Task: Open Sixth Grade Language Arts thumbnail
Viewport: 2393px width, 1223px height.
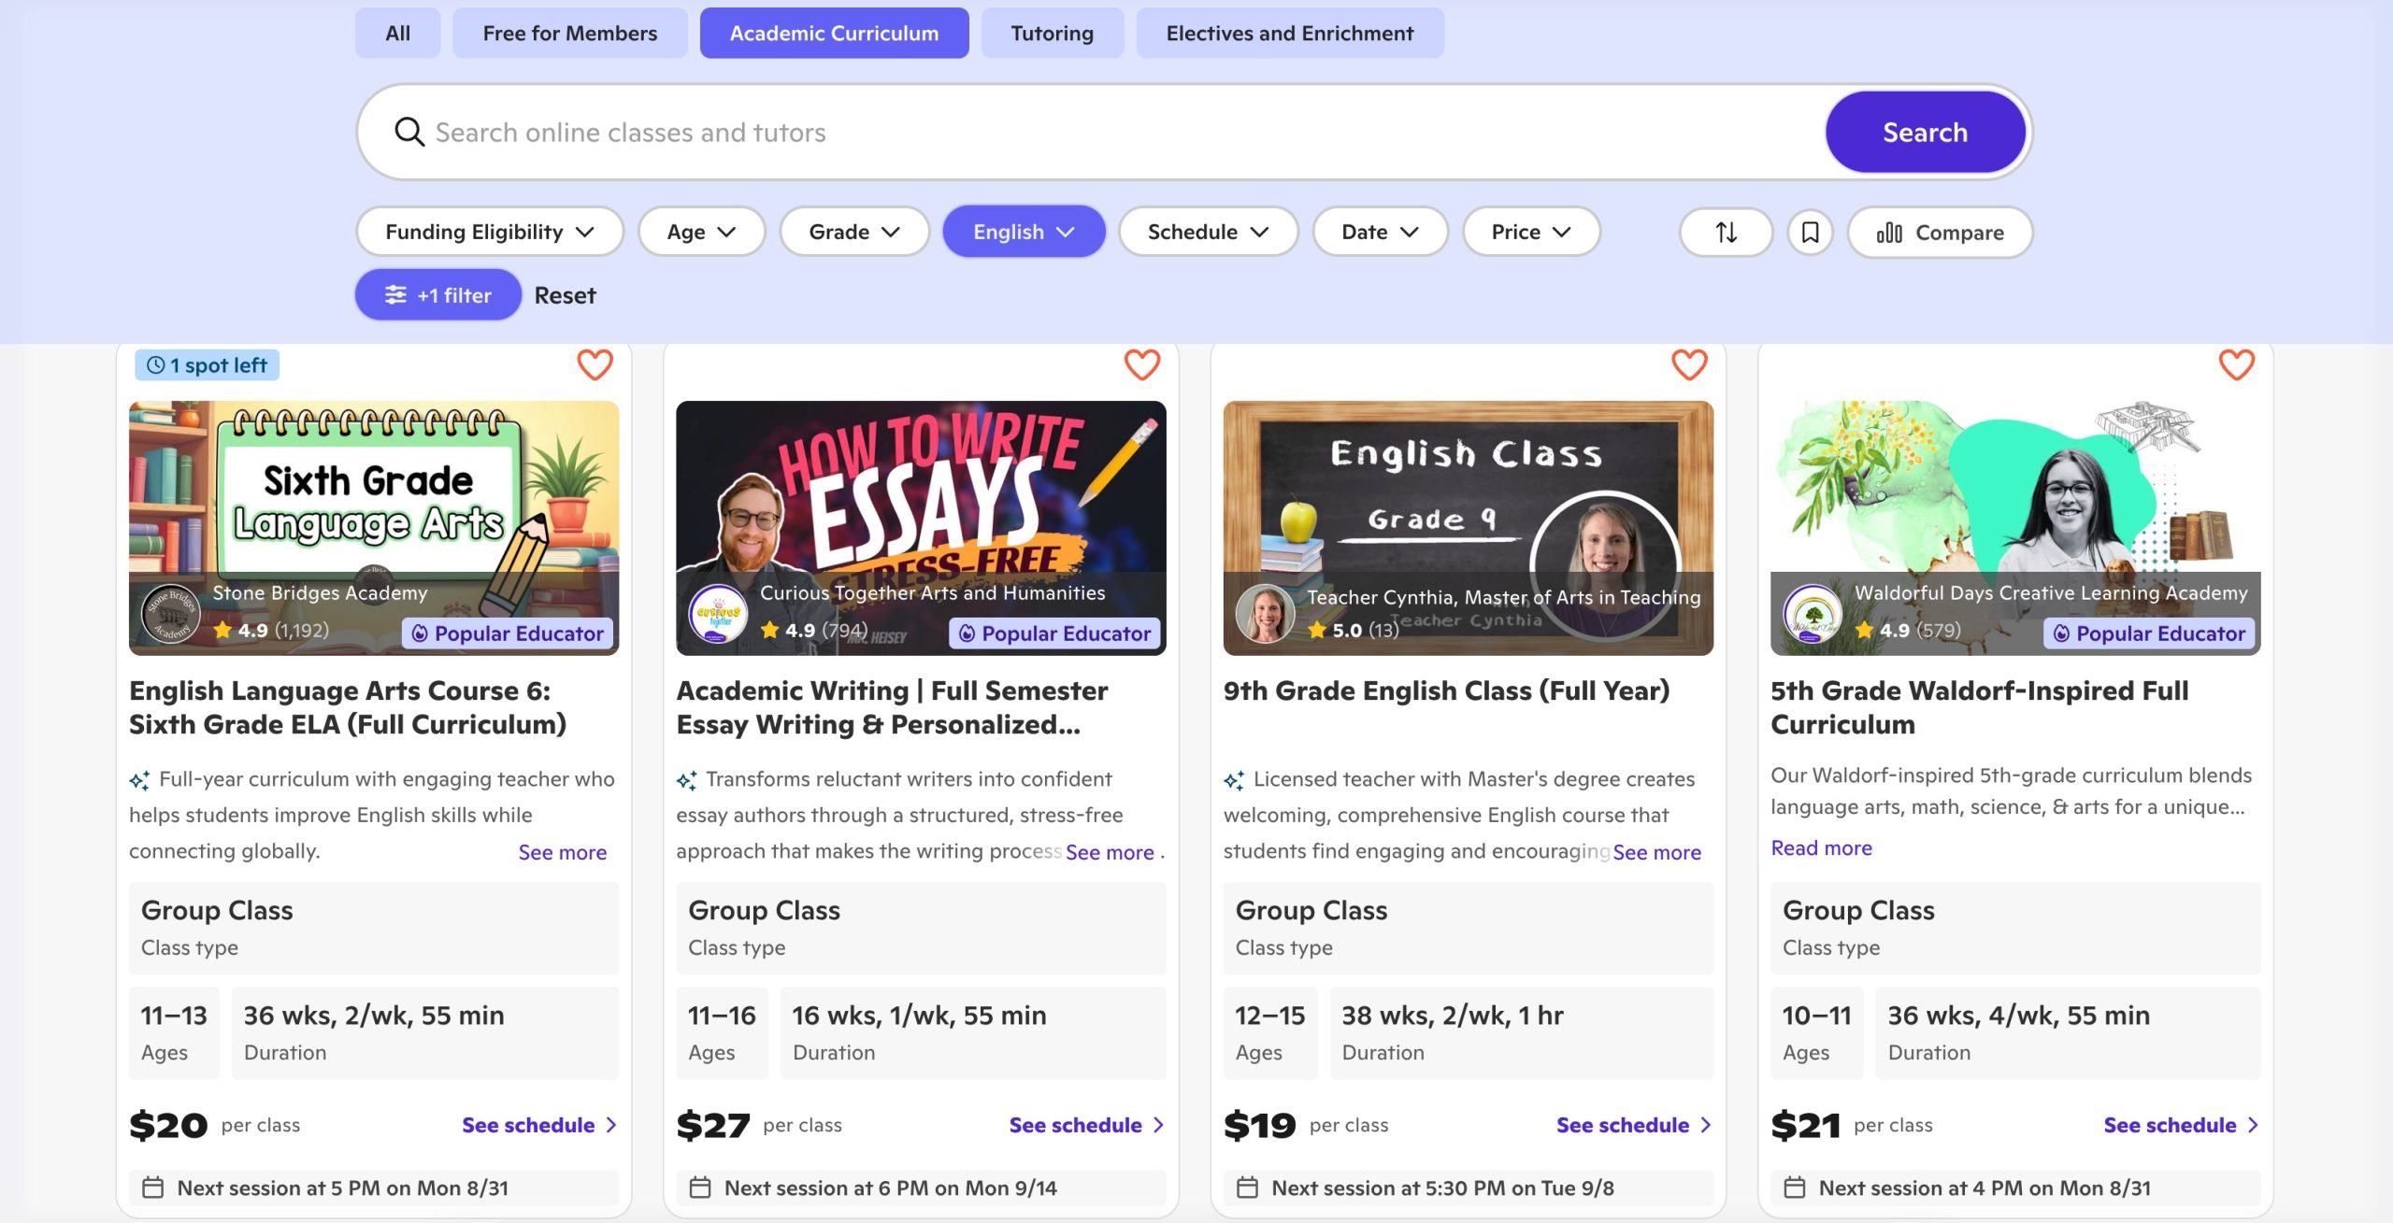Action: 374,528
